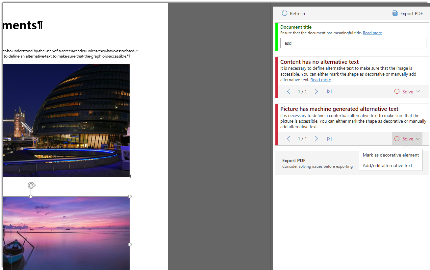Jump to last issue in 'machine generated alternative text' card
The width and height of the screenshot is (430, 270).
pyautogui.click(x=329, y=139)
